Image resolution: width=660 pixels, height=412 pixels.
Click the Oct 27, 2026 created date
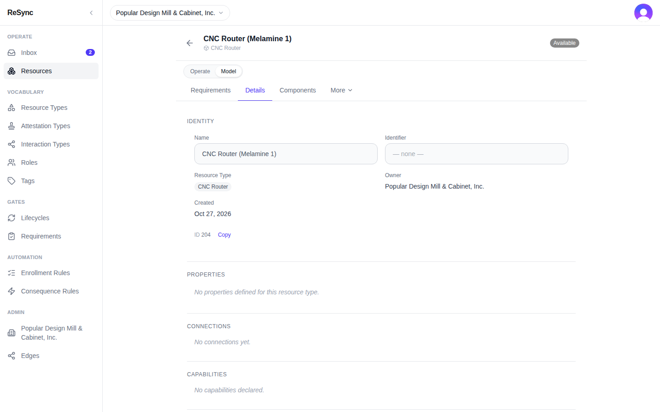(x=213, y=214)
